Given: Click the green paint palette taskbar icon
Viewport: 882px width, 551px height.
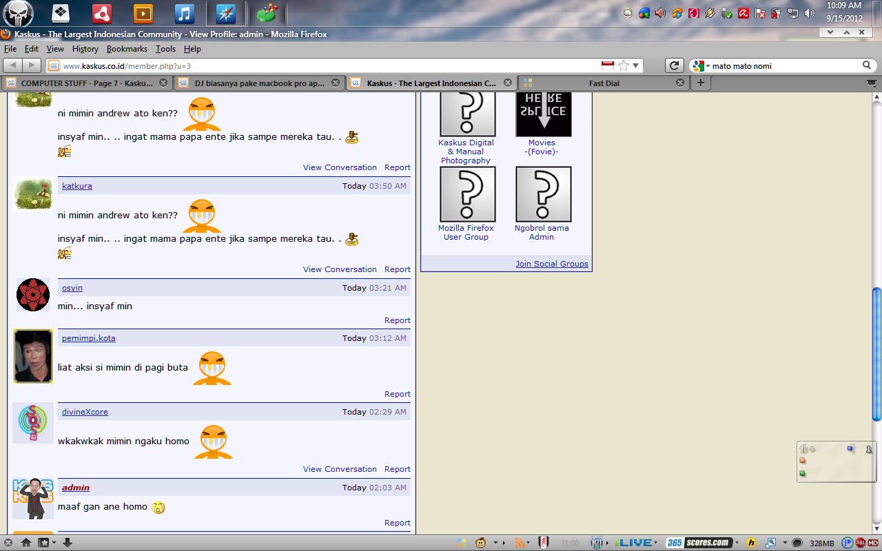Looking at the screenshot, I should [266, 12].
